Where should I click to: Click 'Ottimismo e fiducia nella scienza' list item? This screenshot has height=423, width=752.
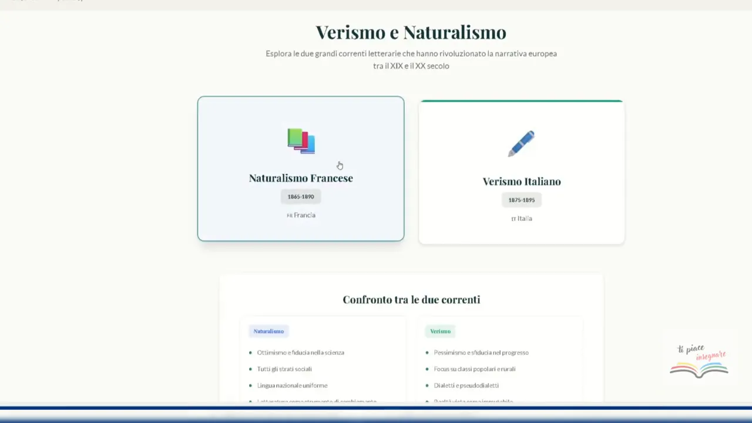[301, 352]
